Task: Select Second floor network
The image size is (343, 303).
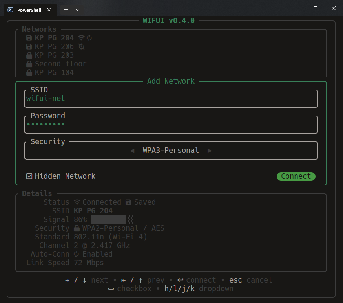Action: (60, 64)
